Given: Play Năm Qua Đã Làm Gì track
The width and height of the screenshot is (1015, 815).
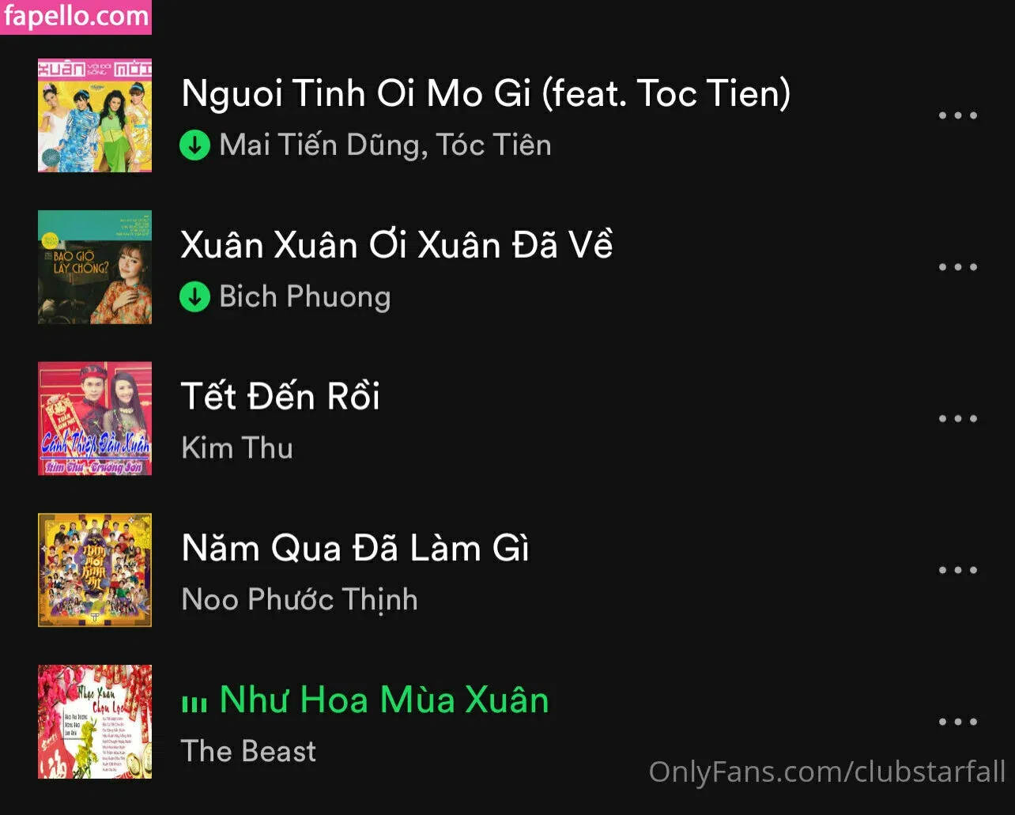Looking at the screenshot, I should [355, 548].
